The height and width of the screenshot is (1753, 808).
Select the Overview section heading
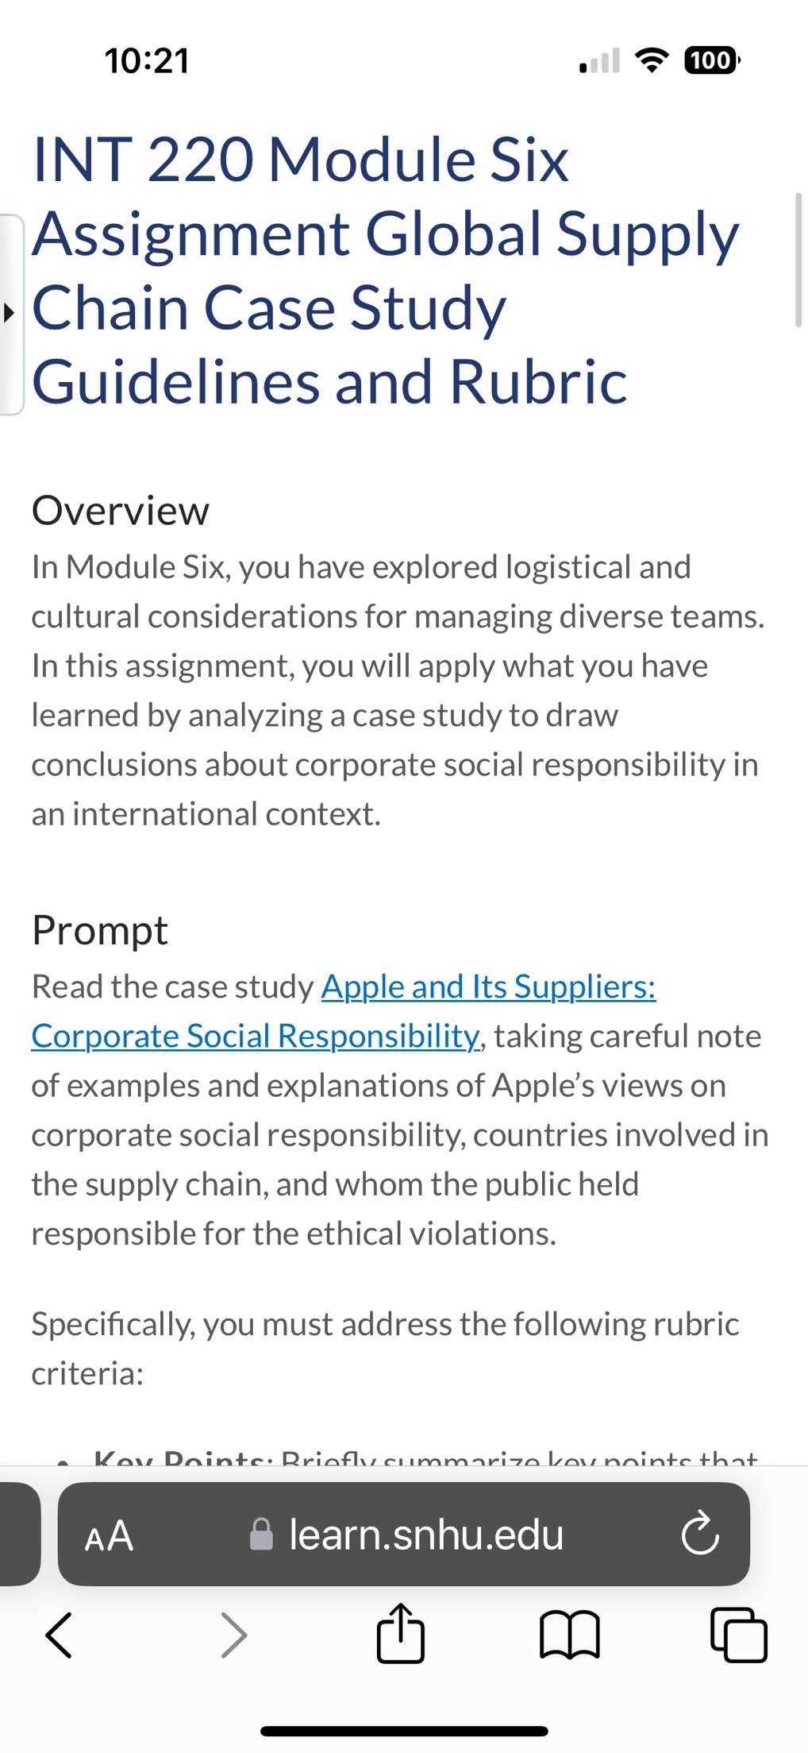click(x=119, y=511)
